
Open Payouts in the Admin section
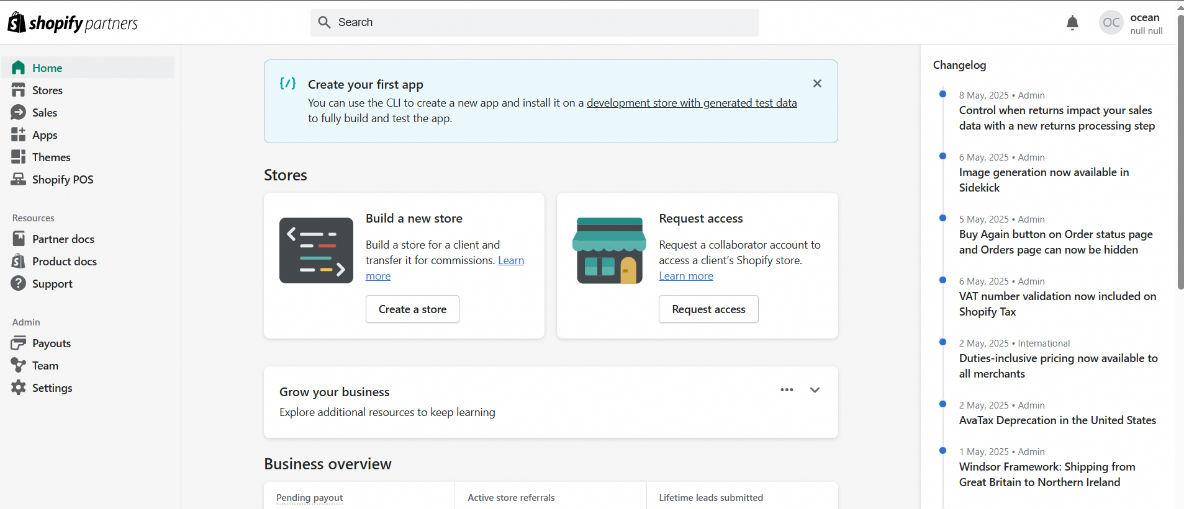tap(88, 343)
